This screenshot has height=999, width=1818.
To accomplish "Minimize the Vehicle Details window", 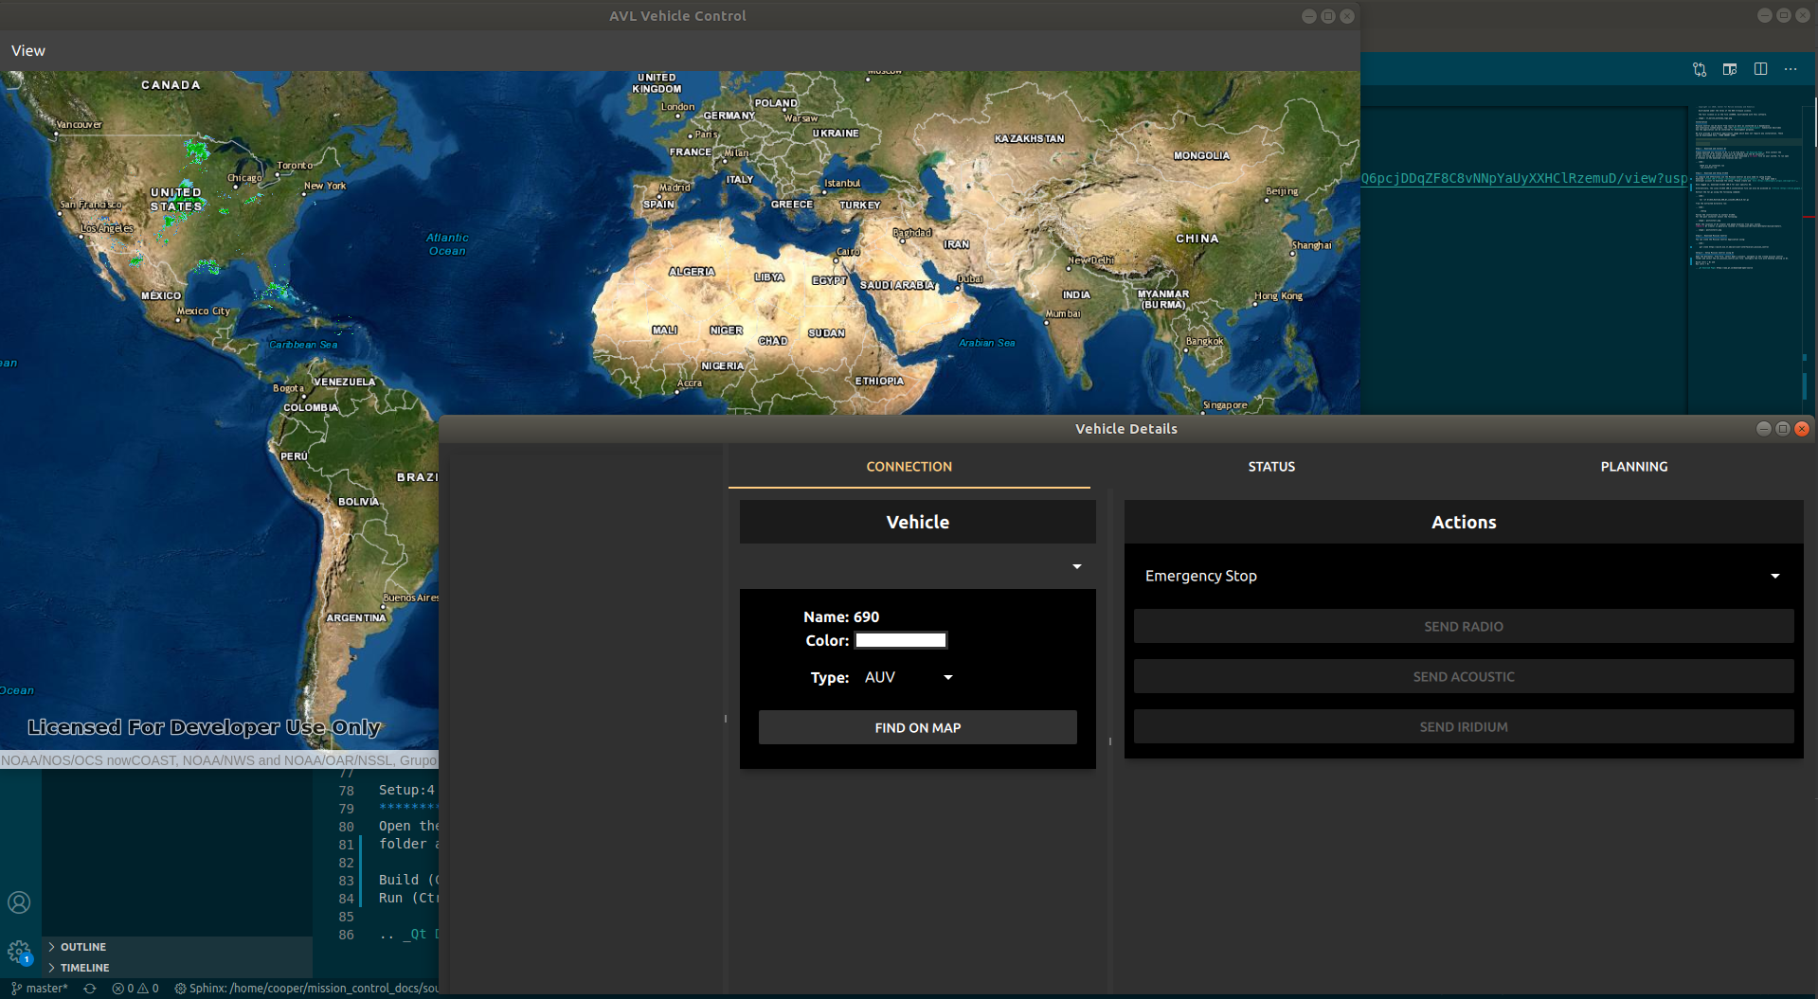I will pyautogui.click(x=1763, y=429).
